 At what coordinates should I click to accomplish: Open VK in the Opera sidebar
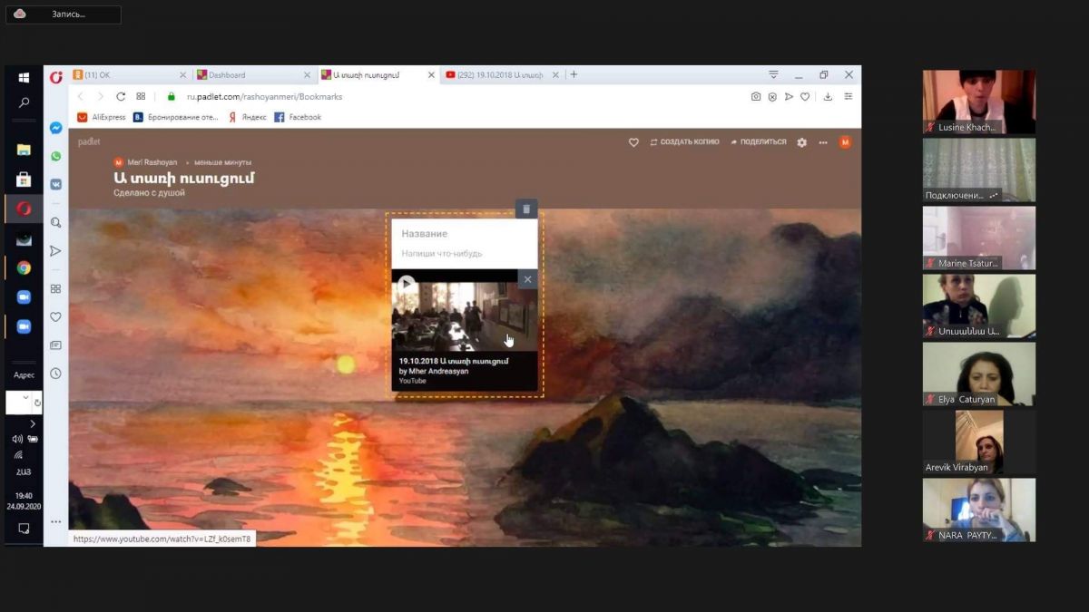55,184
